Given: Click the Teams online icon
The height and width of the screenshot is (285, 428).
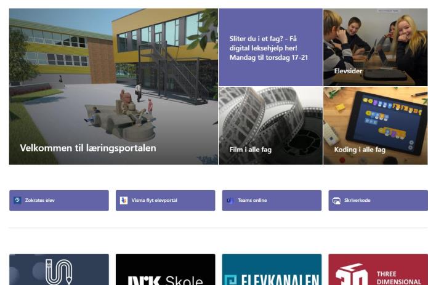Looking at the screenshot, I should coord(230,201).
